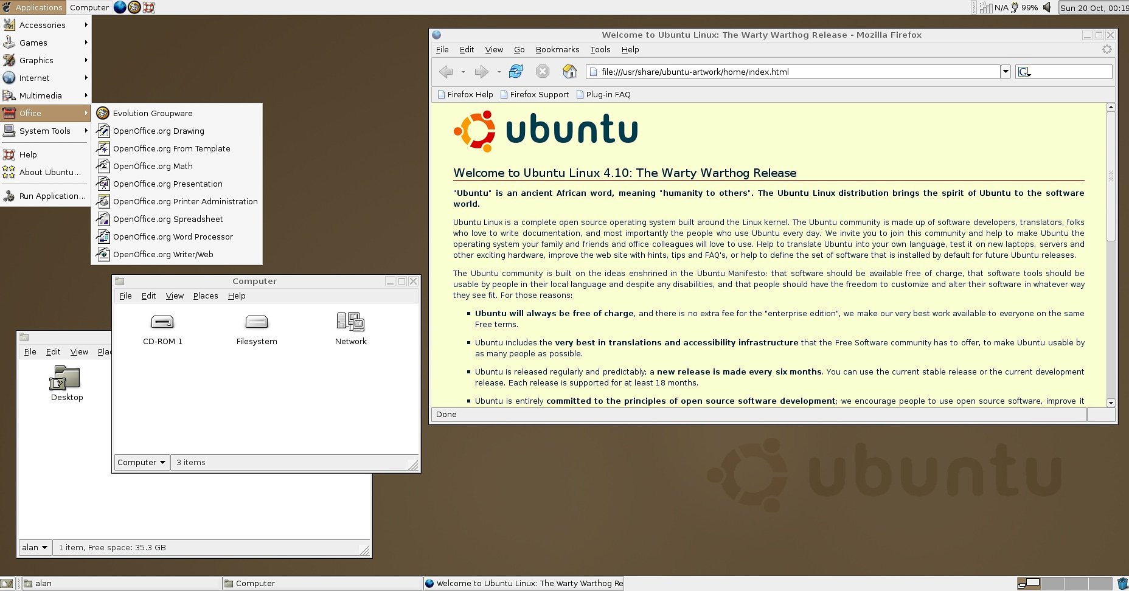The image size is (1129, 591).
Task: Expand the Graphics submenu
Action: [46, 60]
